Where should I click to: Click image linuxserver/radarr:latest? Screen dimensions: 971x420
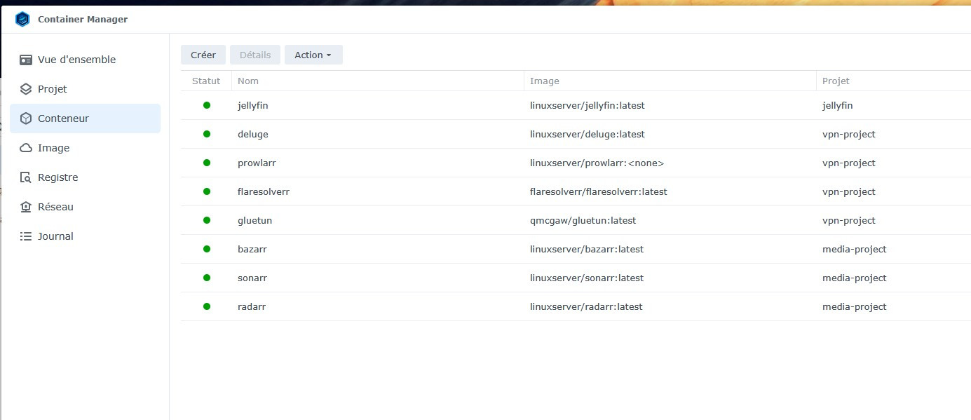(x=586, y=306)
